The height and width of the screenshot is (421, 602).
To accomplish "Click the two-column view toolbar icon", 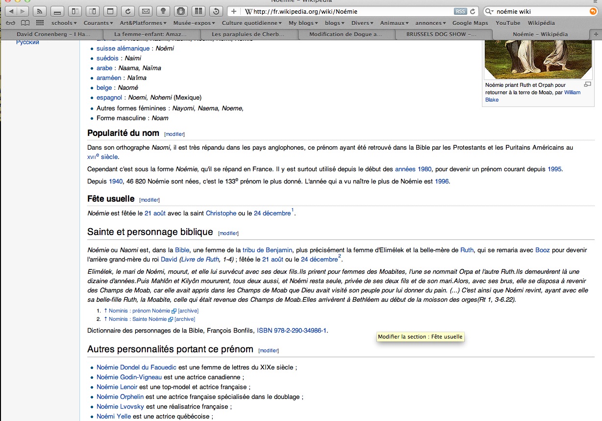I will point(93,11).
